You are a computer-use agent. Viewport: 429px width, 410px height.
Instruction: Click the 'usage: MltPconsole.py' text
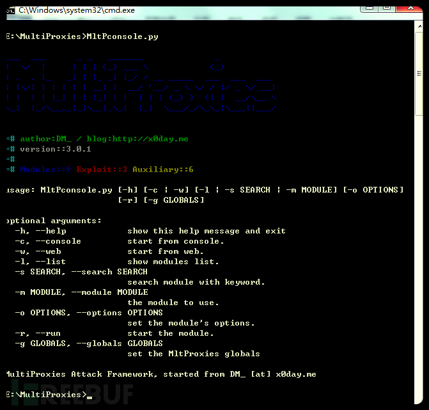59,190
